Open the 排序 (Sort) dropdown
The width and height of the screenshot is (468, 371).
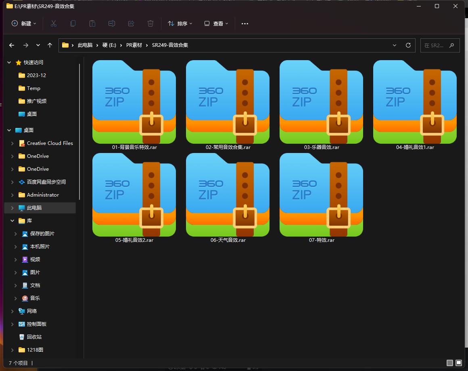(180, 23)
